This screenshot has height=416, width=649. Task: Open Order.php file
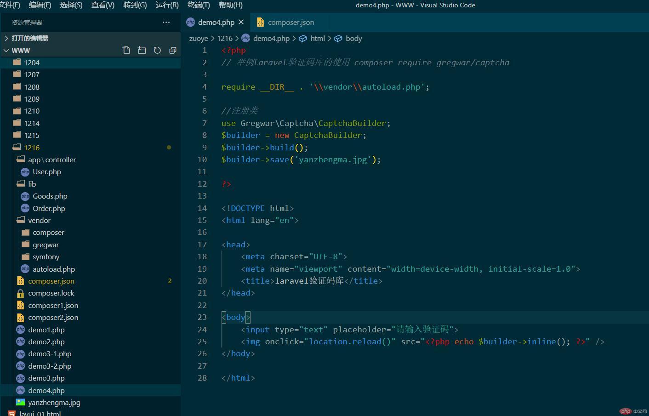coord(90,208)
